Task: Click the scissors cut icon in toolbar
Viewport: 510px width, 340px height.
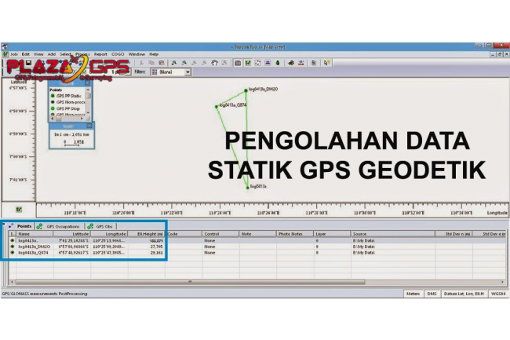Action: (140, 62)
